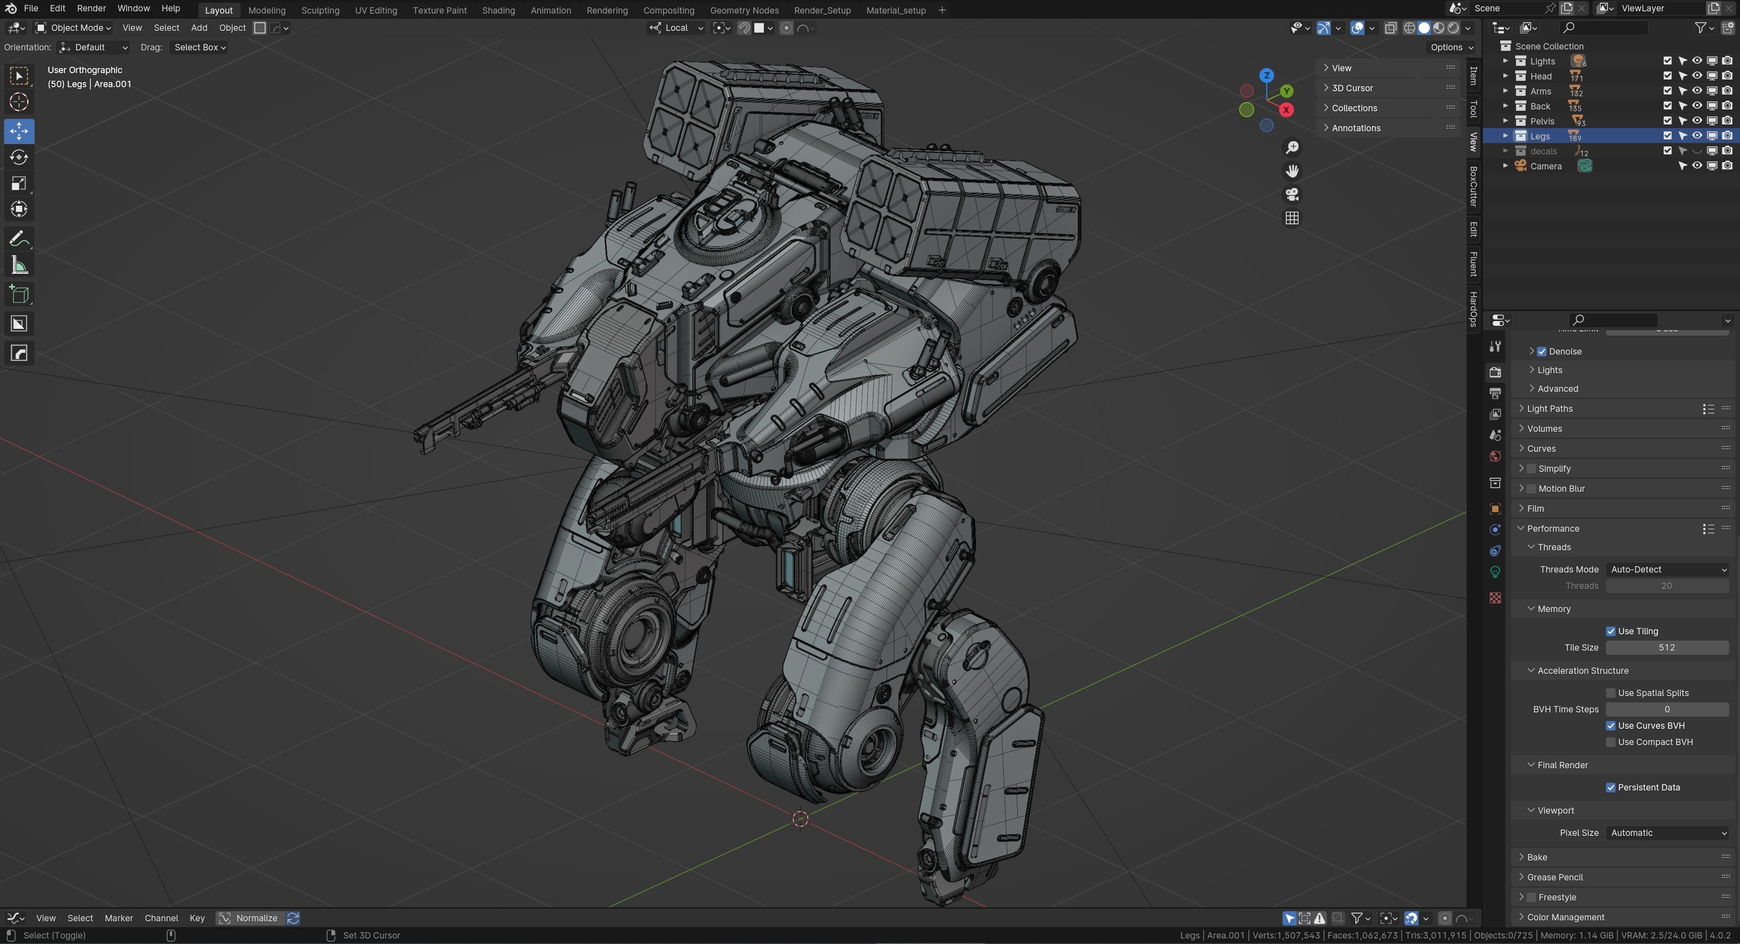Image resolution: width=1740 pixels, height=944 pixels.
Task: Enable Use Compact BVH
Action: 1611,742
